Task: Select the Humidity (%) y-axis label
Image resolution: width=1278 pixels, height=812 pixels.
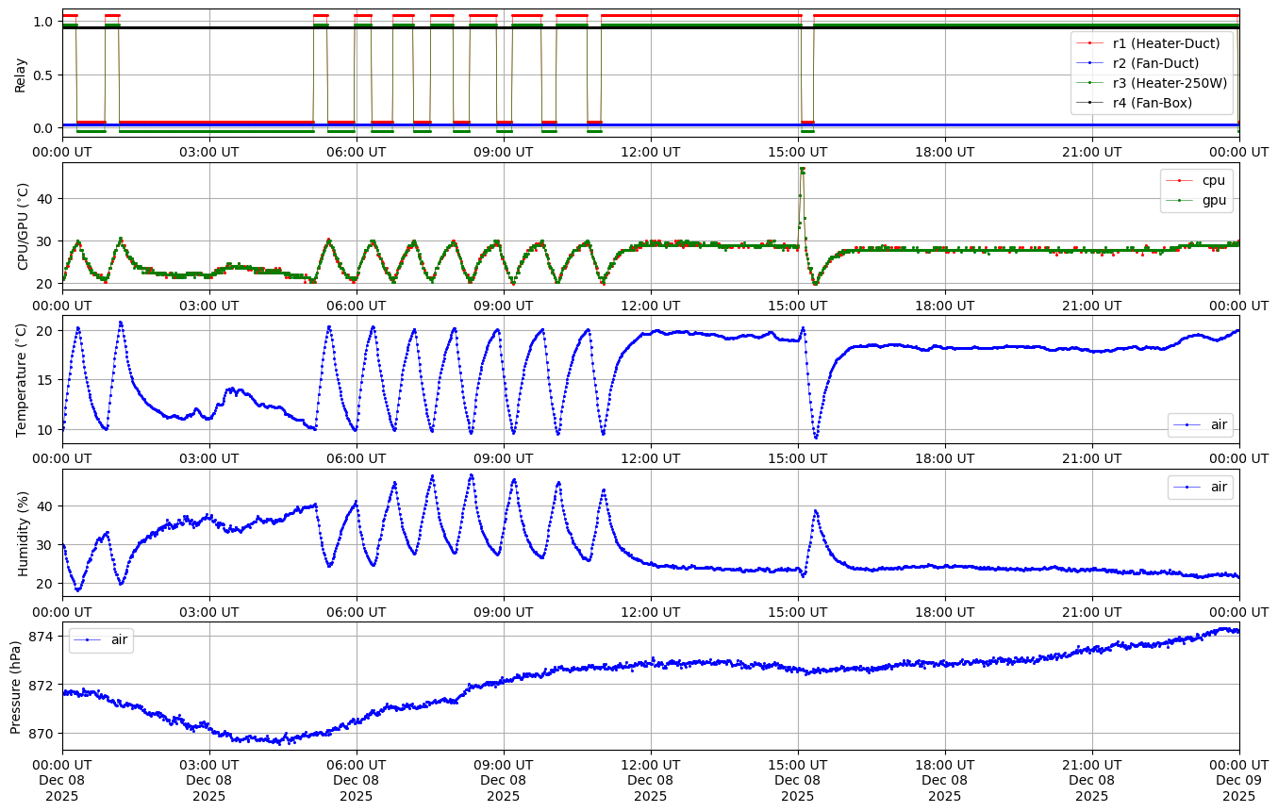Action: (x=23, y=534)
